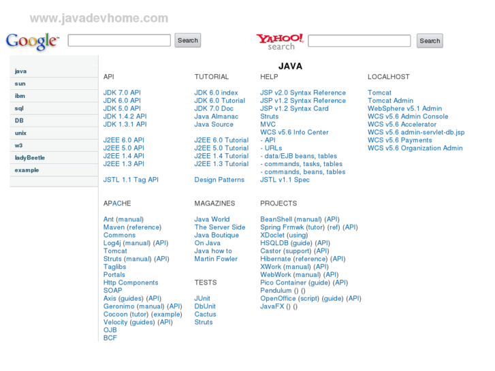The image size is (495, 371).
Task: Open the '- commands, tasks, tables' link
Action: pos(301,163)
